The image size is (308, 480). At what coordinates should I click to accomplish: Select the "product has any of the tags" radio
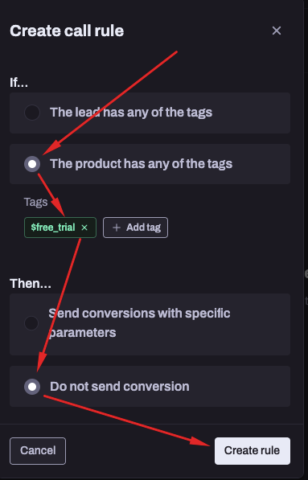point(32,164)
